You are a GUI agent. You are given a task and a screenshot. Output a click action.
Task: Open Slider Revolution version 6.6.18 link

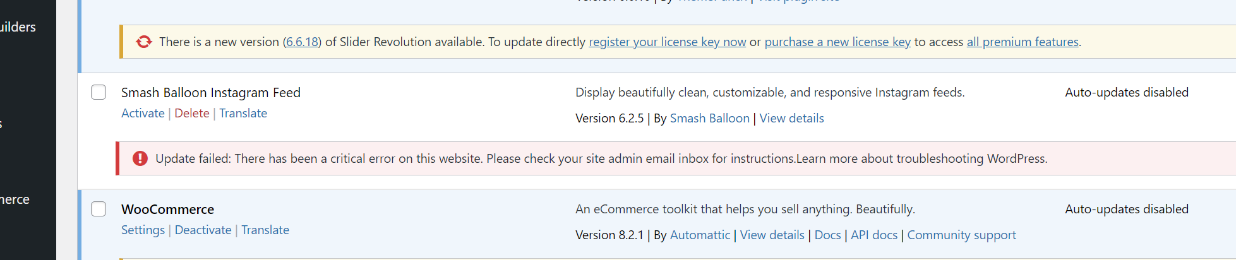302,42
